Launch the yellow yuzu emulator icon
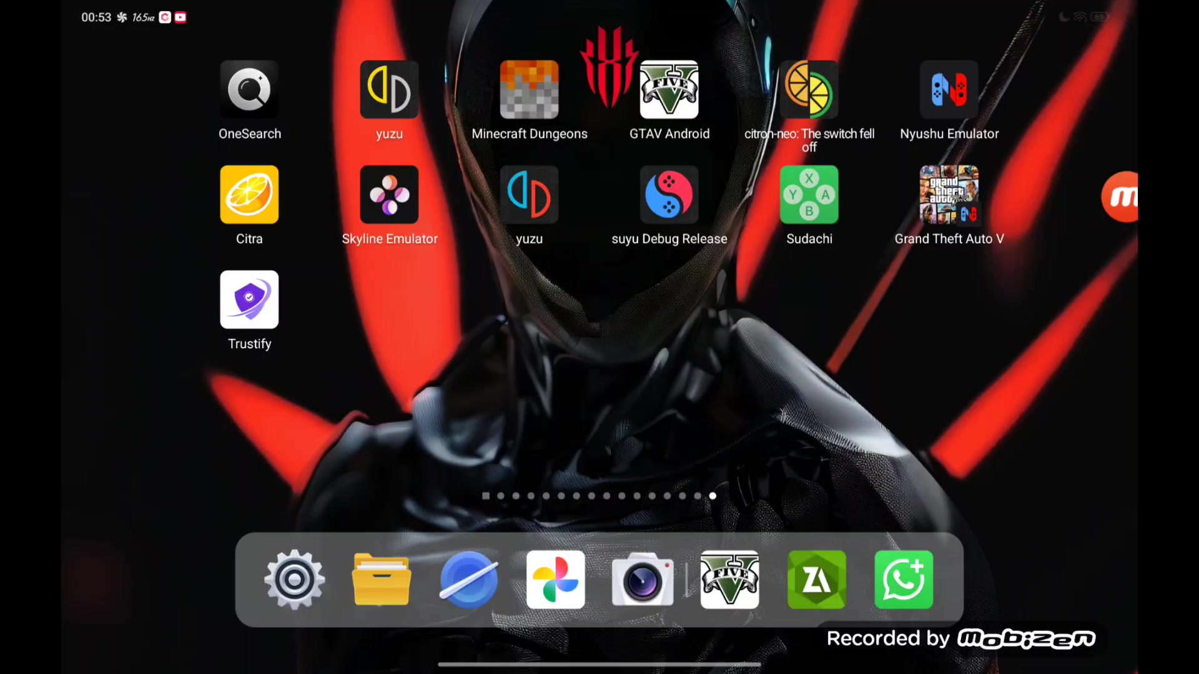Screen dimensions: 1199x674 (x=389, y=90)
